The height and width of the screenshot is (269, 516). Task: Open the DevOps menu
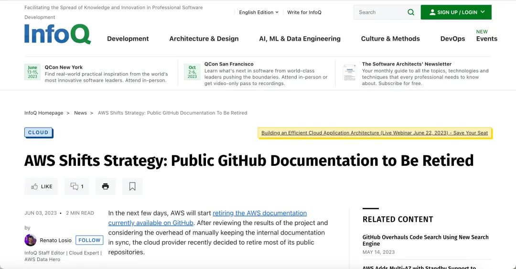452,39
